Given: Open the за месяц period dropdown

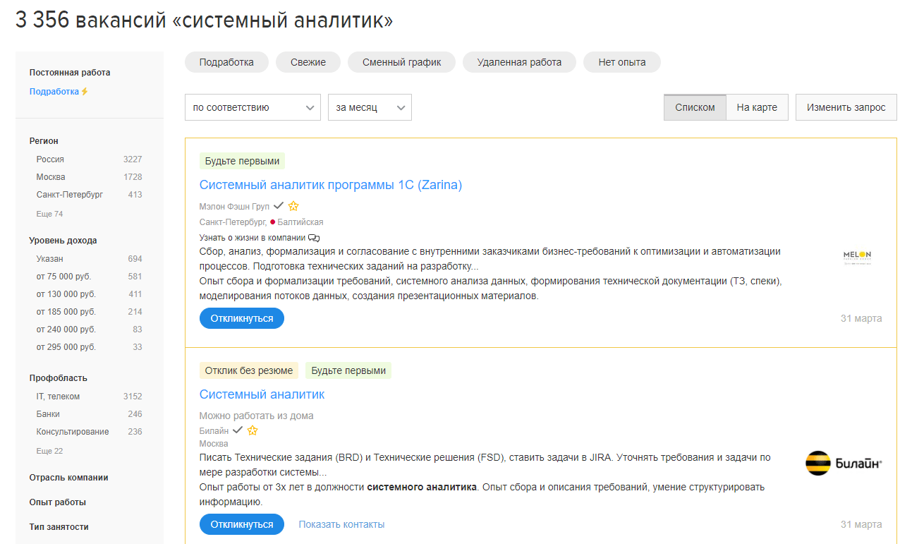Looking at the screenshot, I should [x=370, y=107].
